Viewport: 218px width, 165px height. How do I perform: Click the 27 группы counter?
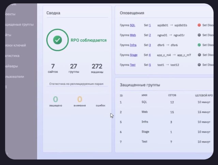click(74, 68)
